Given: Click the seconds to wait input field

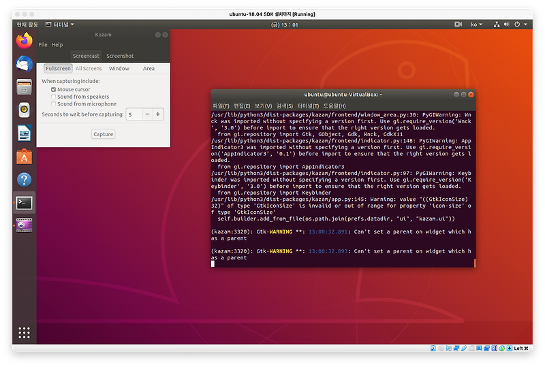Looking at the screenshot, I should (x=134, y=114).
